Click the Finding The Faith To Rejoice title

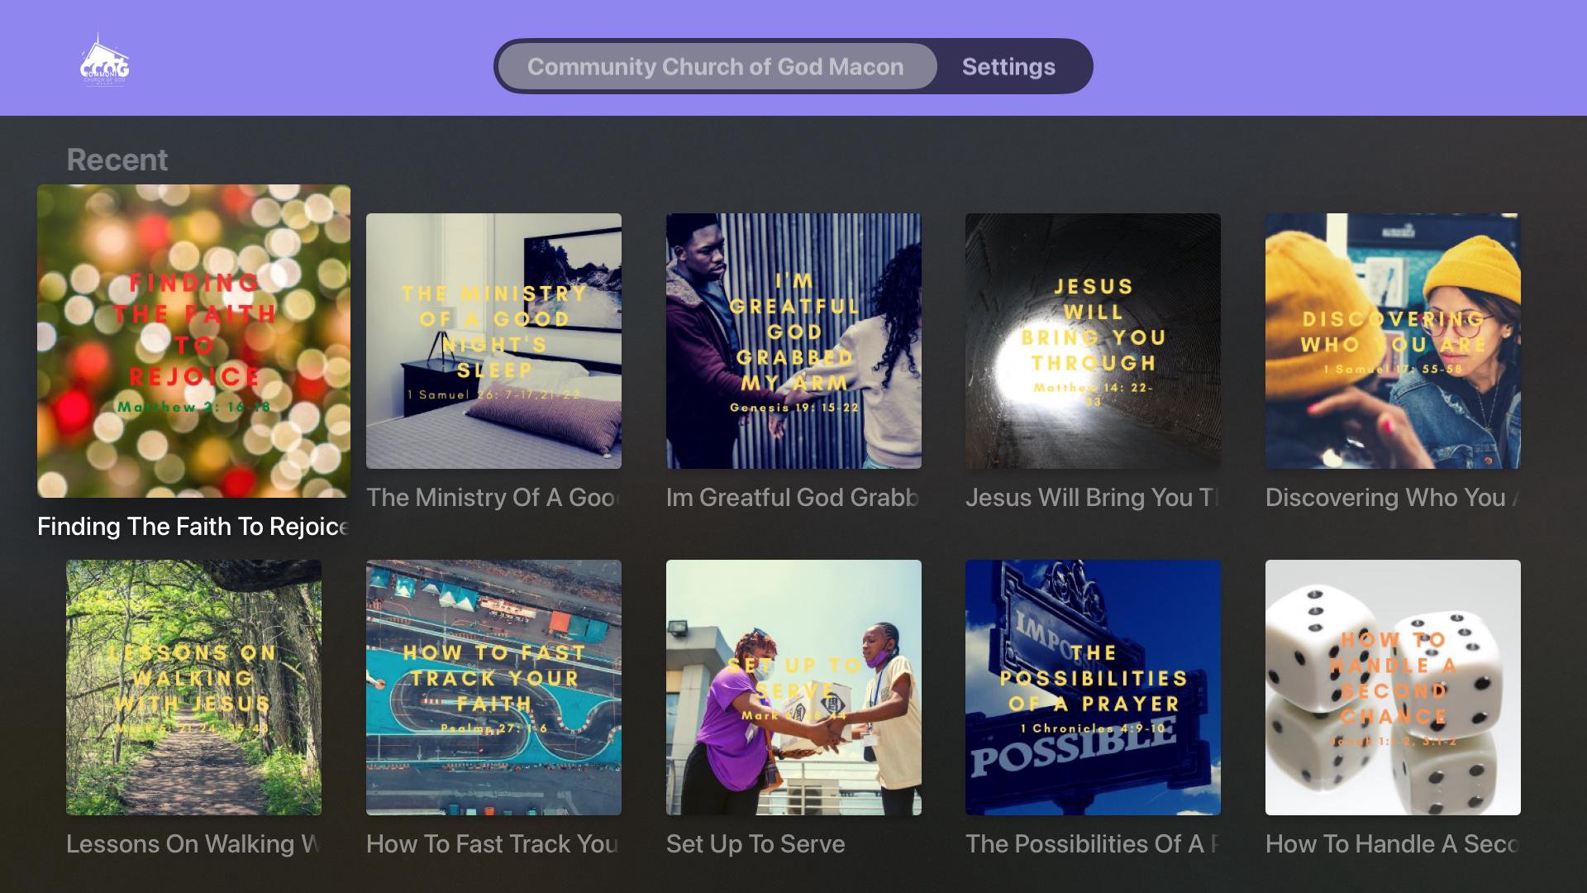coord(193,527)
